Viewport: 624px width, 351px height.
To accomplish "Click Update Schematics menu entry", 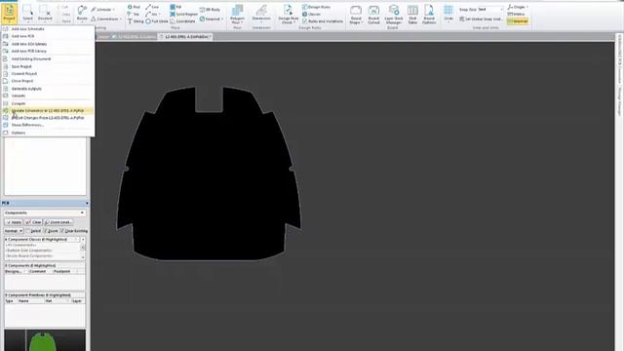I will point(48,110).
